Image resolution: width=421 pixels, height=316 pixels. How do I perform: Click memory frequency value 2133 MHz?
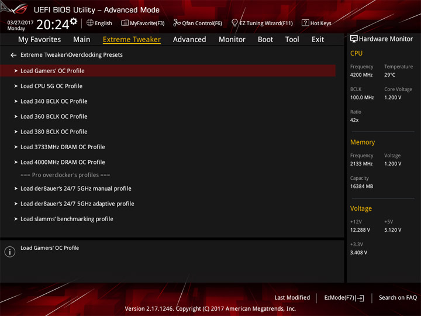[361, 164]
